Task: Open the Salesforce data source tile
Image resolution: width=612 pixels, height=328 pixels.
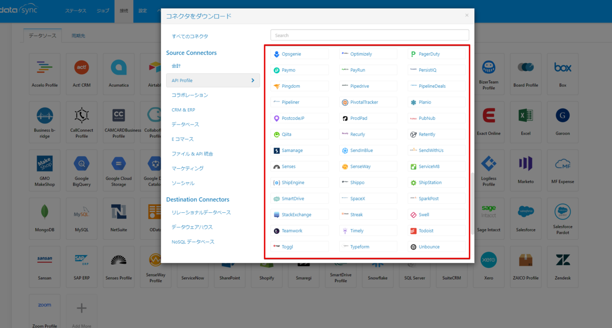Action: (x=526, y=218)
